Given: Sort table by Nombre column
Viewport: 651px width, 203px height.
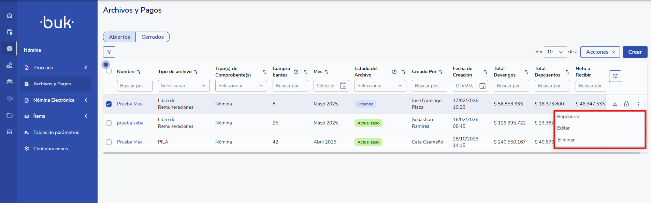Looking at the screenshot, I should 139,72.
